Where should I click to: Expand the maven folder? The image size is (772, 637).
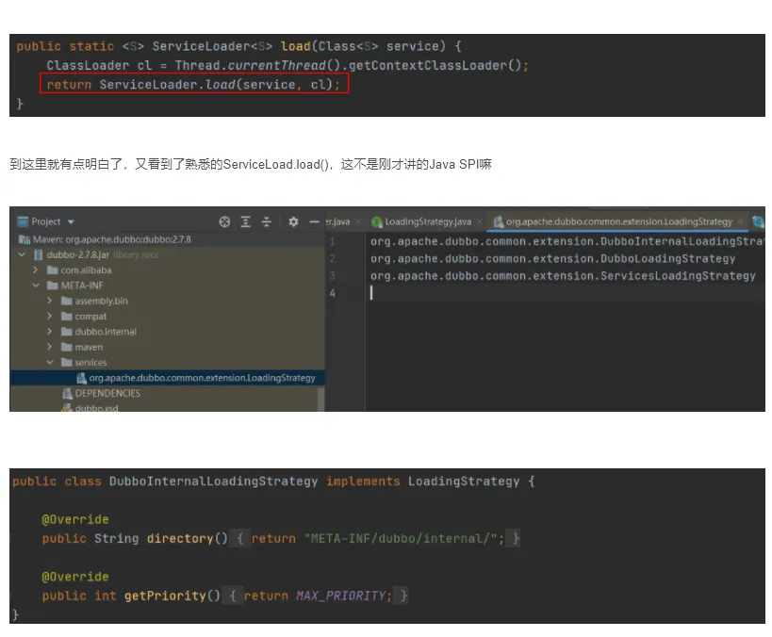coord(49,347)
